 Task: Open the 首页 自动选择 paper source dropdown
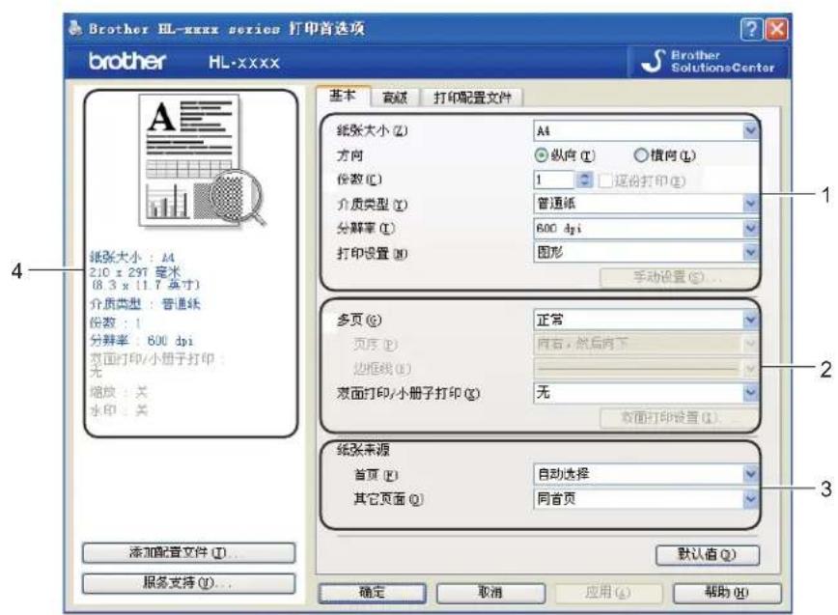(x=646, y=473)
